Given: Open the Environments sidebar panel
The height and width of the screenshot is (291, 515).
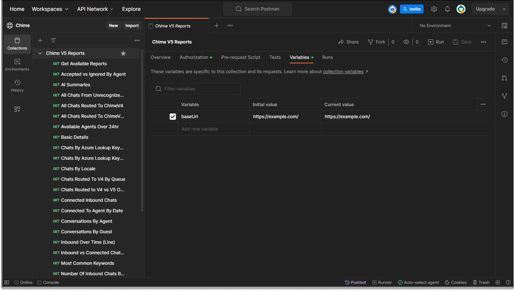Looking at the screenshot, I should pos(17,65).
